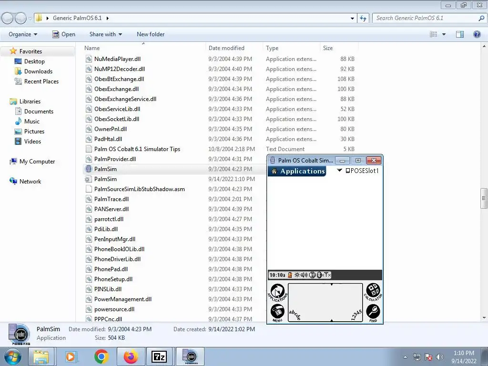
Task: Click the Action Center flag icon in the tray
Action: pyautogui.click(x=428, y=357)
